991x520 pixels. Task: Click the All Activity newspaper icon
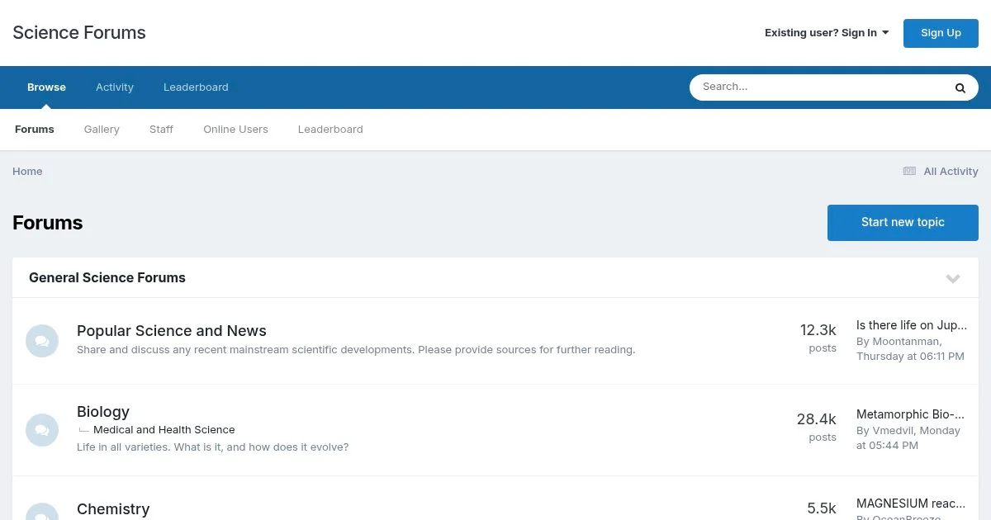(909, 171)
